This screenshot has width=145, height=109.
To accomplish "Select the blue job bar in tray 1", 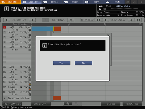I will point(42,29).
